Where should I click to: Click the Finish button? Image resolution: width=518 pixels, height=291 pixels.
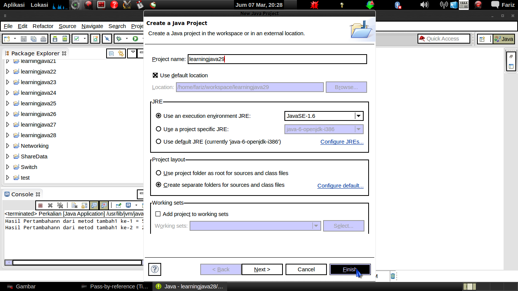350,269
